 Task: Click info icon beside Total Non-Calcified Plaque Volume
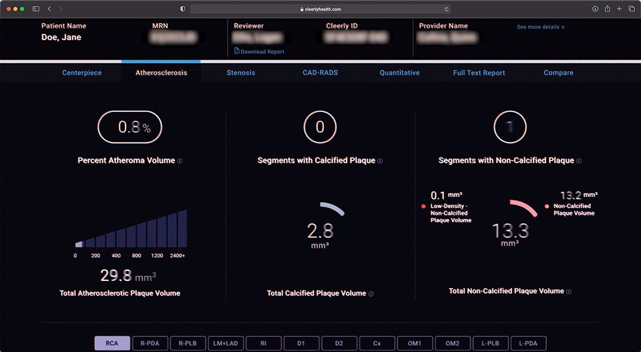point(569,292)
